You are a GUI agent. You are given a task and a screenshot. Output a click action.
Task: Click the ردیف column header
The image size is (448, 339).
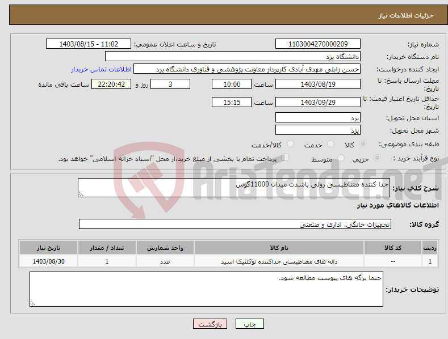tap(430, 247)
